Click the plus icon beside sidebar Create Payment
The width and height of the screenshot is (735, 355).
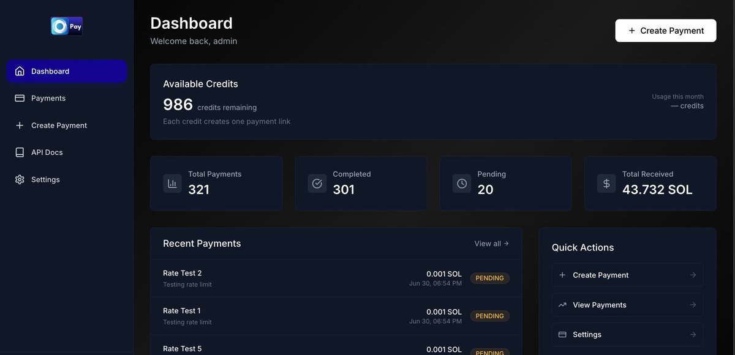click(20, 125)
